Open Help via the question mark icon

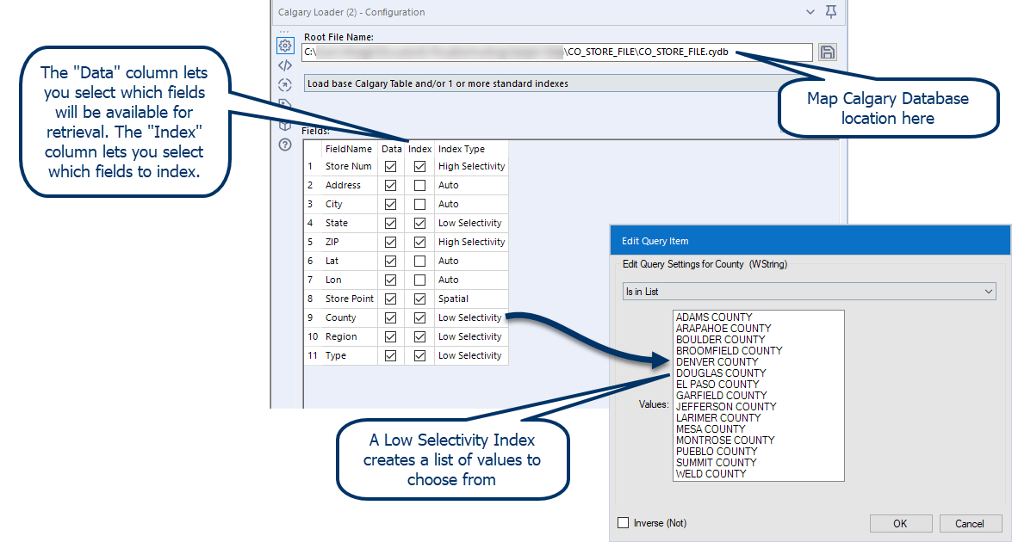click(285, 145)
